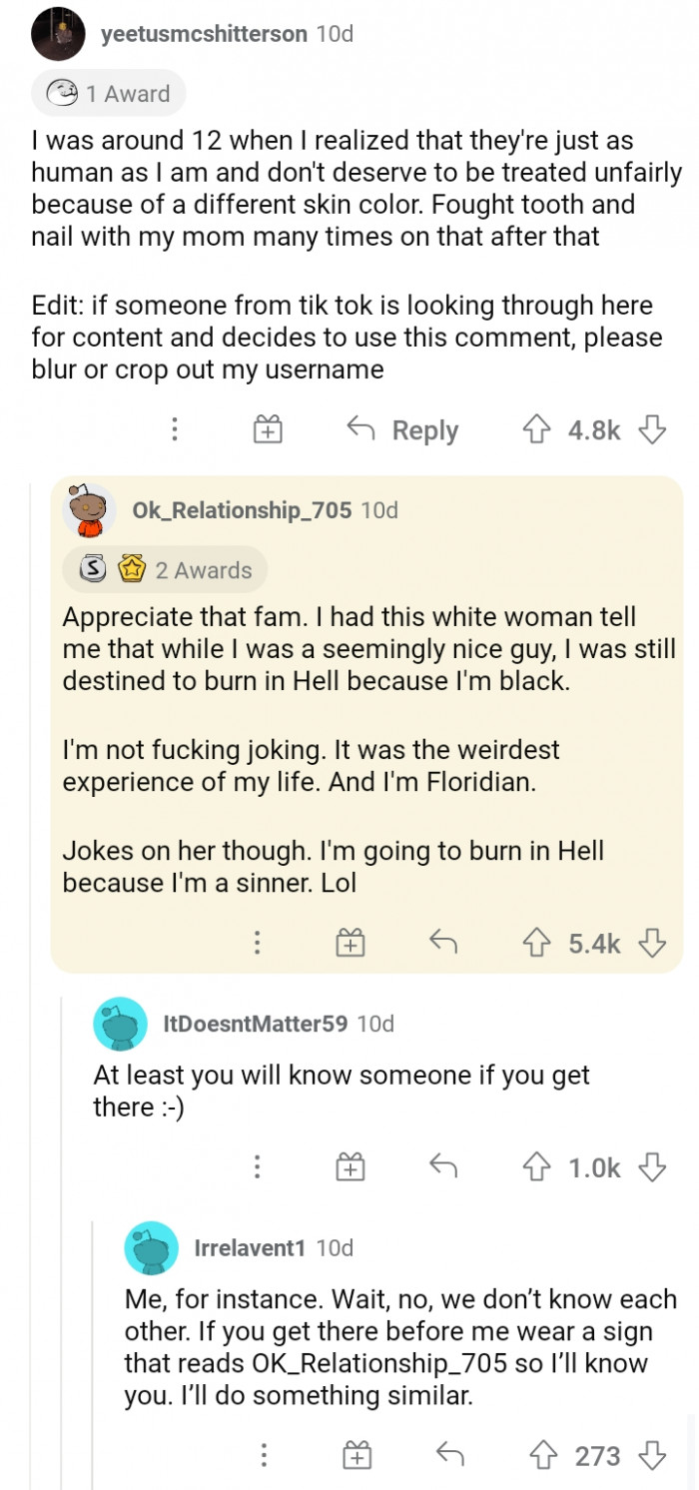Click the Reply button on top comment
Viewport: 699px width, 1490px height.
tap(402, 430)
